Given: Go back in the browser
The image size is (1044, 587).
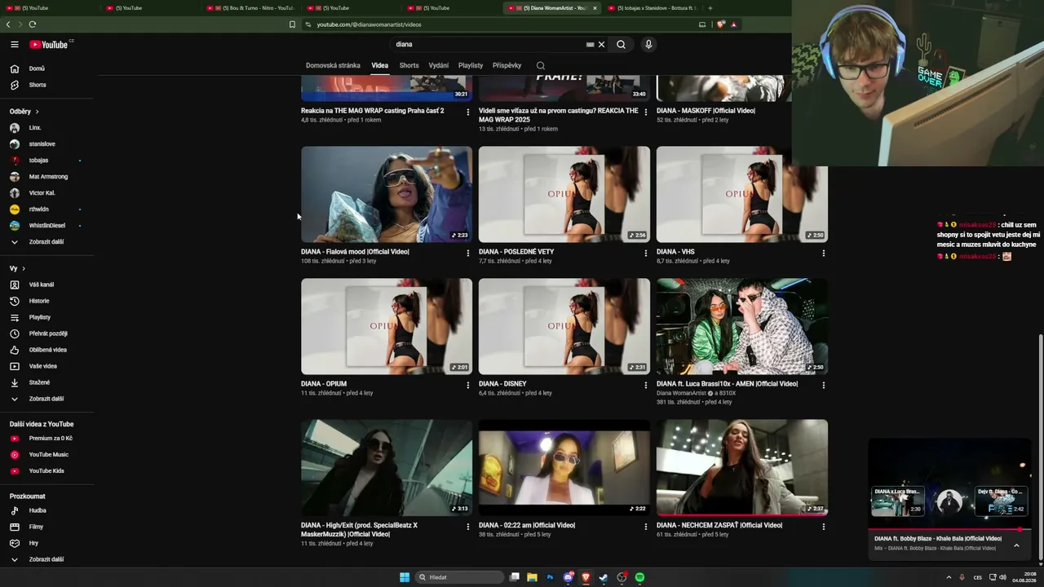Looking at the screenshot, I should click(8, 24).
